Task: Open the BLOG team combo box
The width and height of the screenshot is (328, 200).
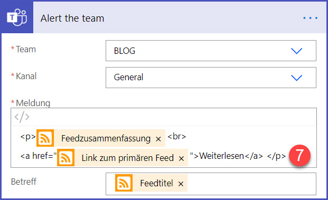Action: click(211, 51)
